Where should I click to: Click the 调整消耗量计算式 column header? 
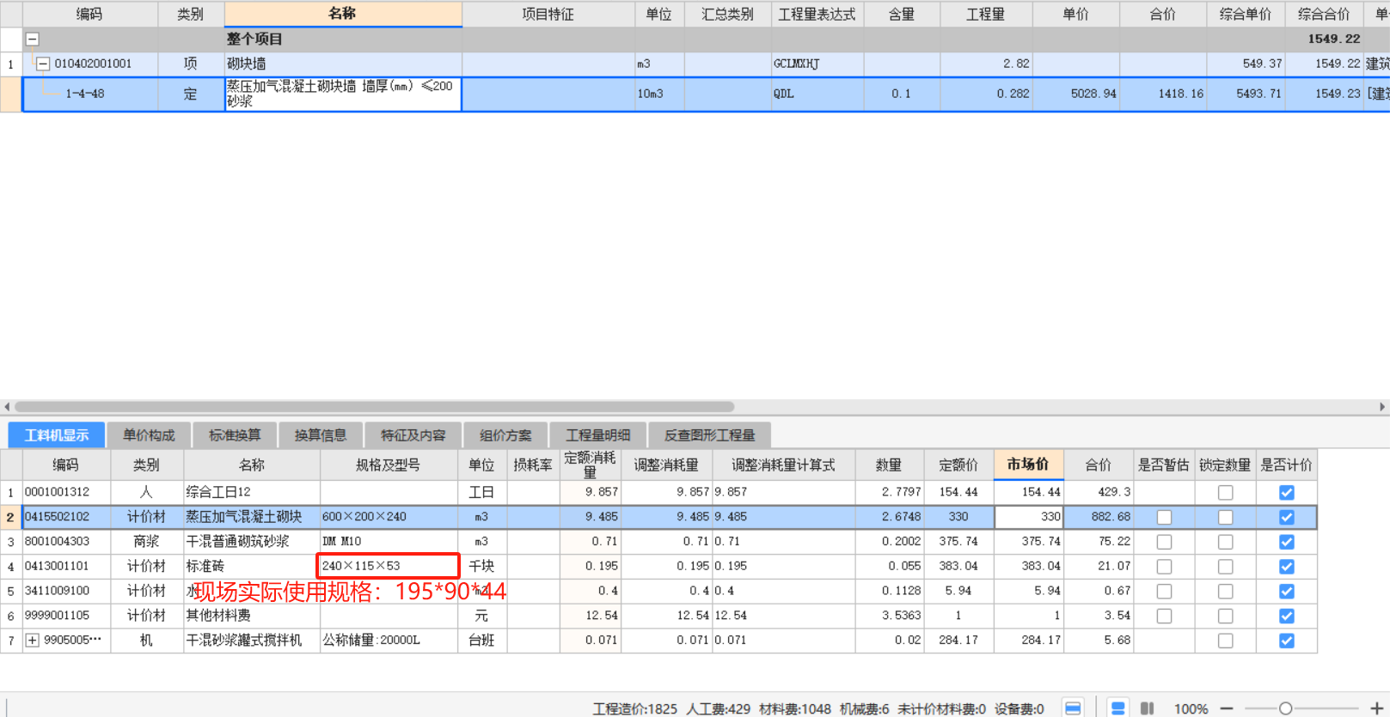783,465
